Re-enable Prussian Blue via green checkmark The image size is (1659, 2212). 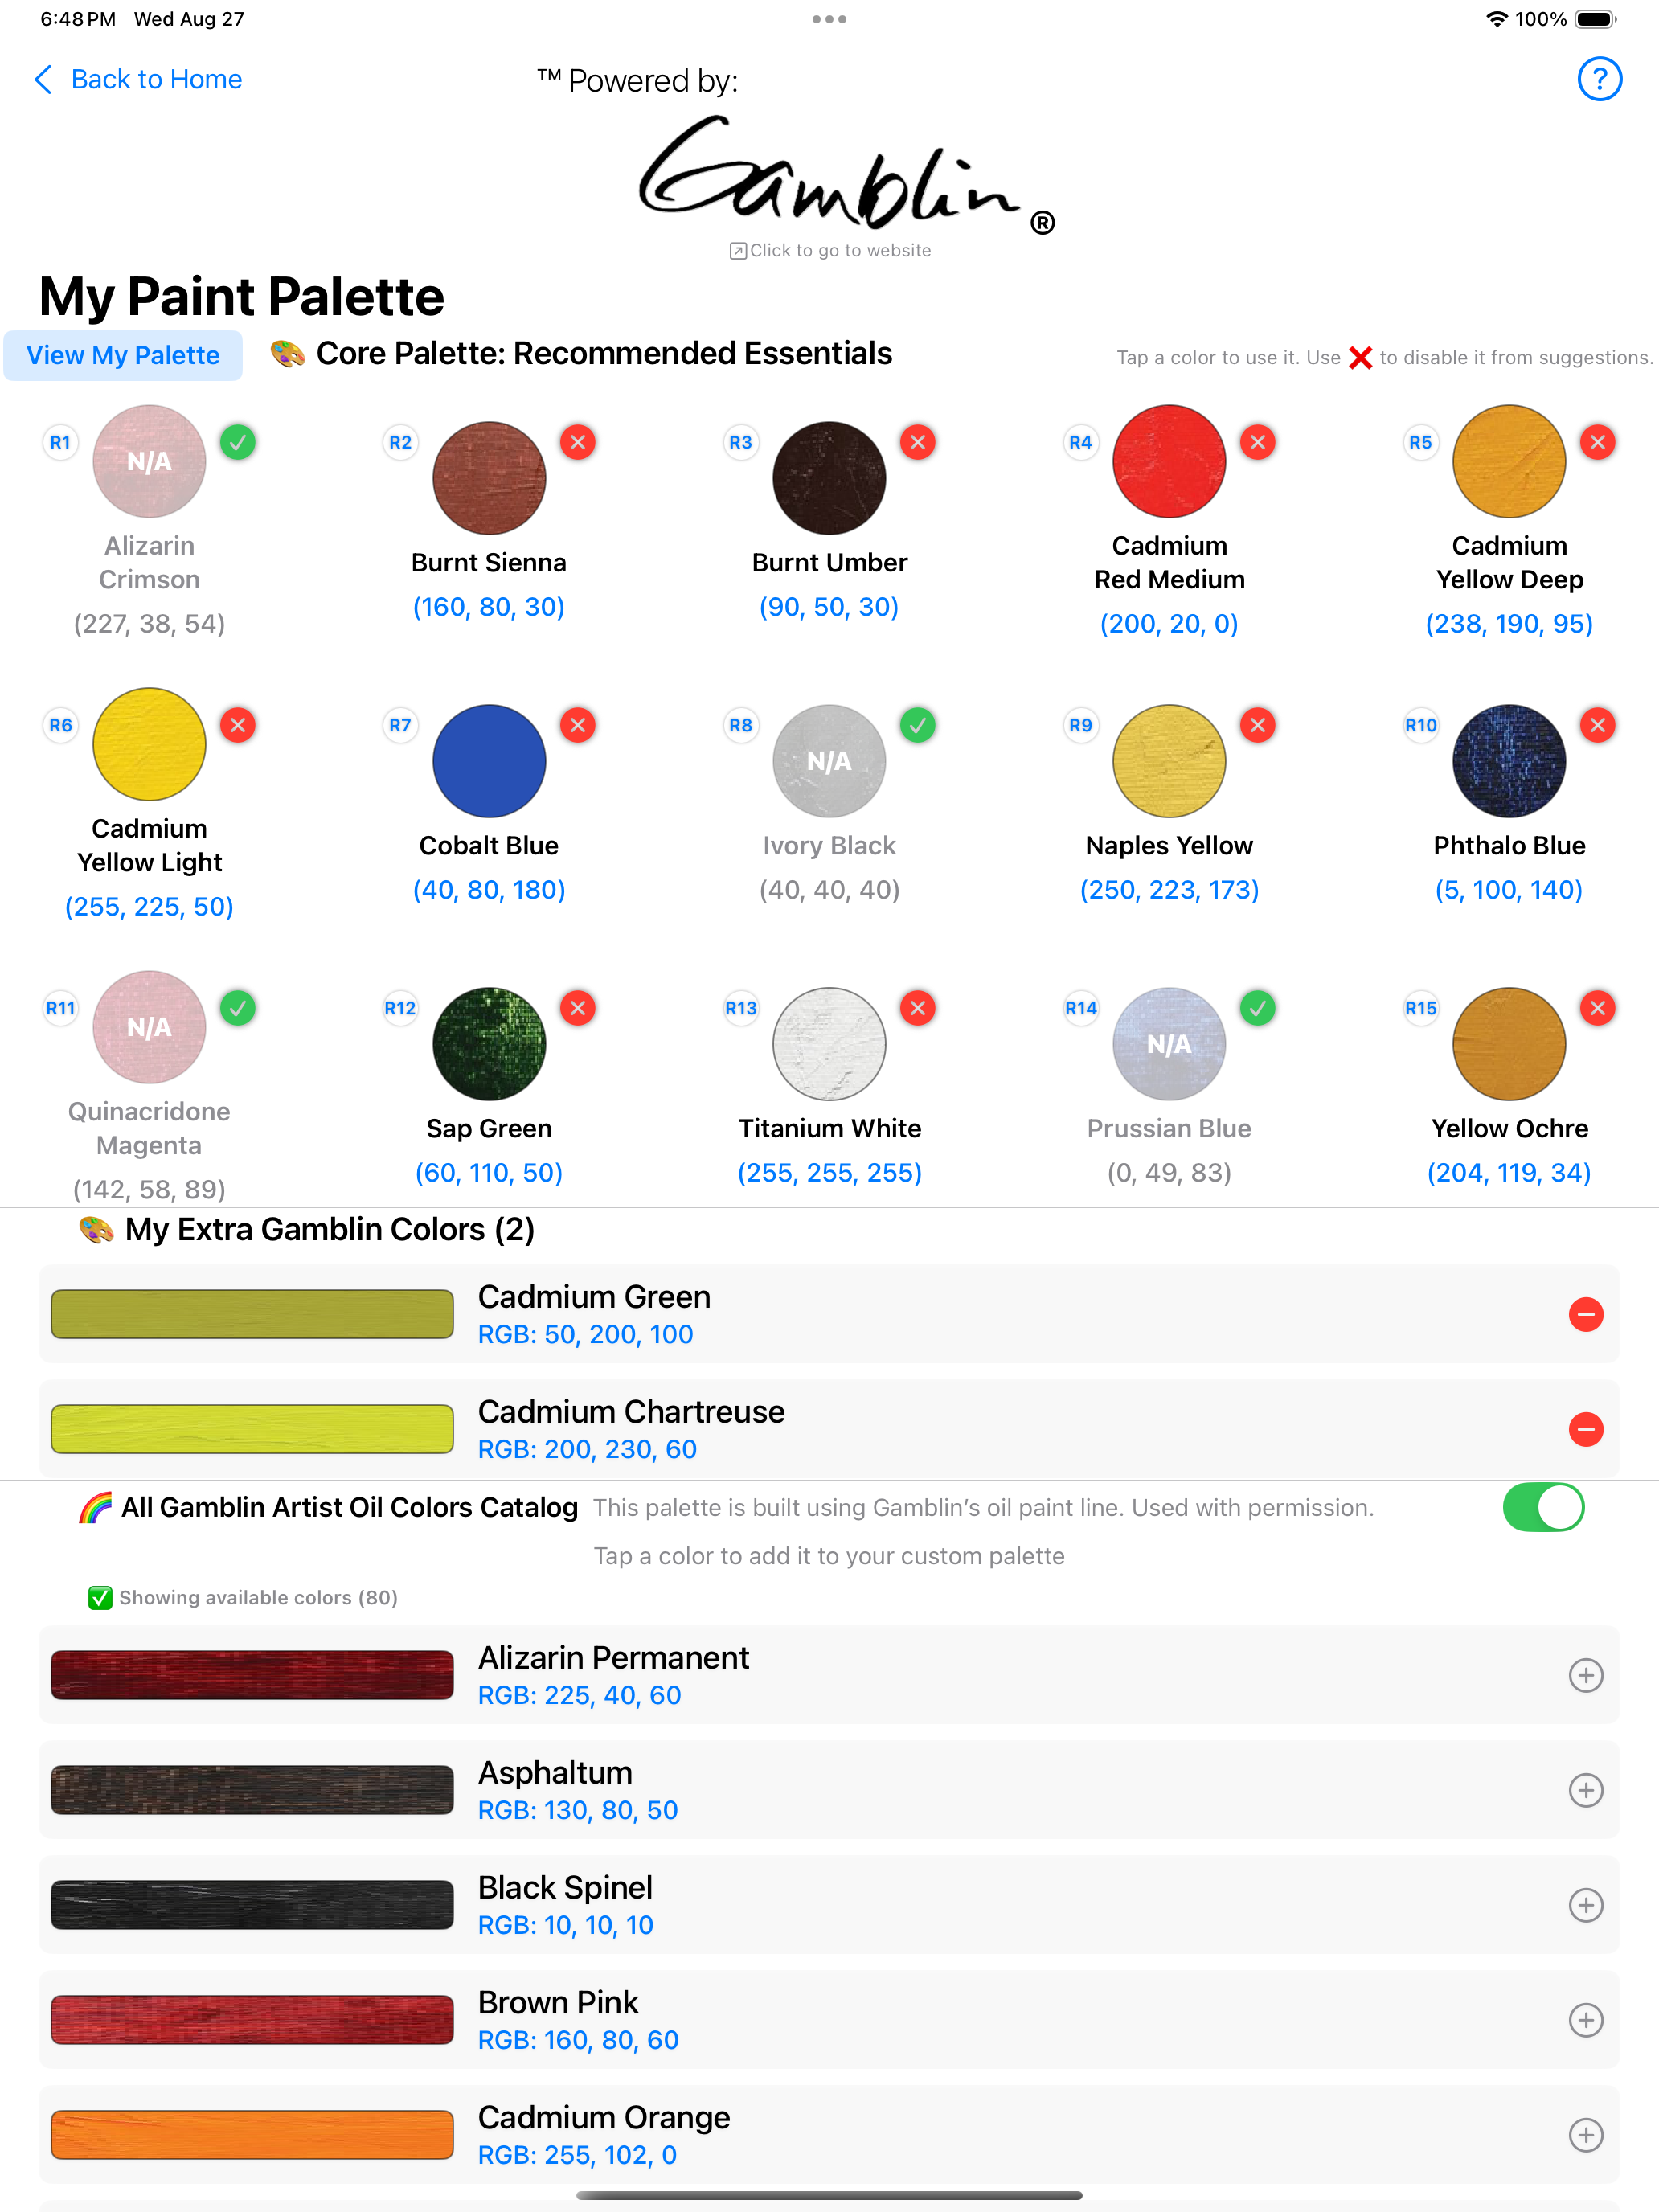1258,1008
